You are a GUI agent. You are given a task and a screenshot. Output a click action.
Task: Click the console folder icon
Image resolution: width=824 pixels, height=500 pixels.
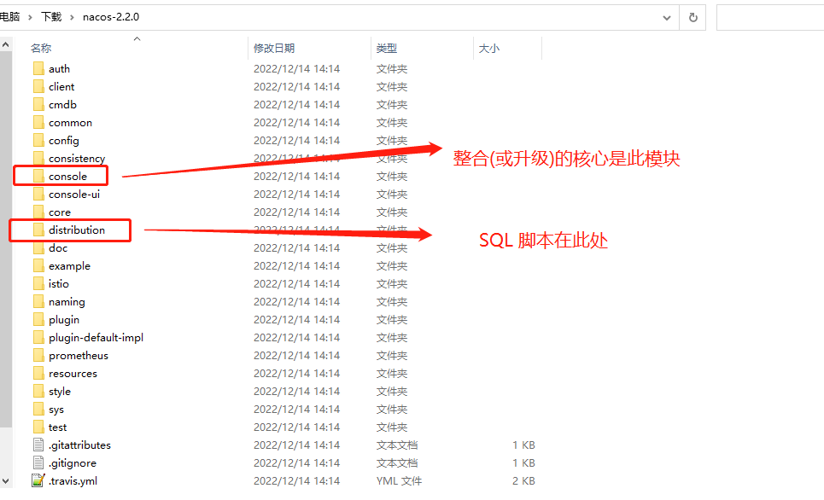38,176
